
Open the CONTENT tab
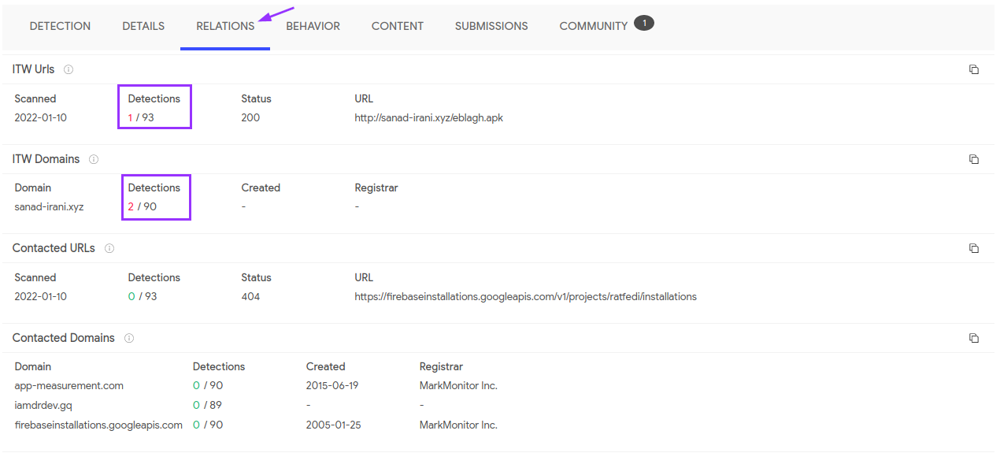pyautogui.click(x=398, y=26)
